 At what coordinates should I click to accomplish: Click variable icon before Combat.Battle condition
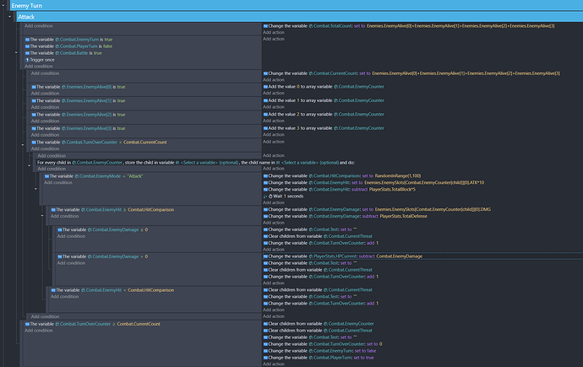[x=27, y=53]
